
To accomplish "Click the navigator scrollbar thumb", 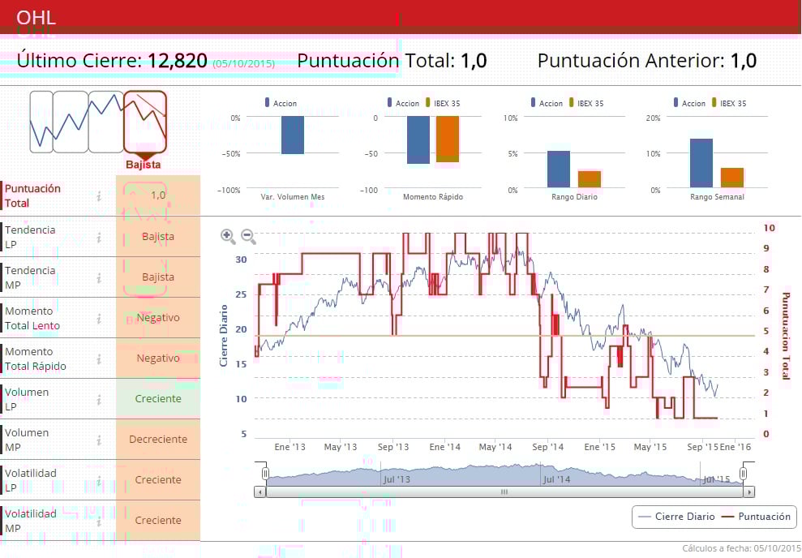I will (x=504, y=492).
